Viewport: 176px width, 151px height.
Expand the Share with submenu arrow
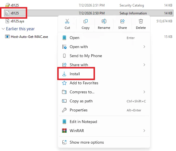click(144, 65)
